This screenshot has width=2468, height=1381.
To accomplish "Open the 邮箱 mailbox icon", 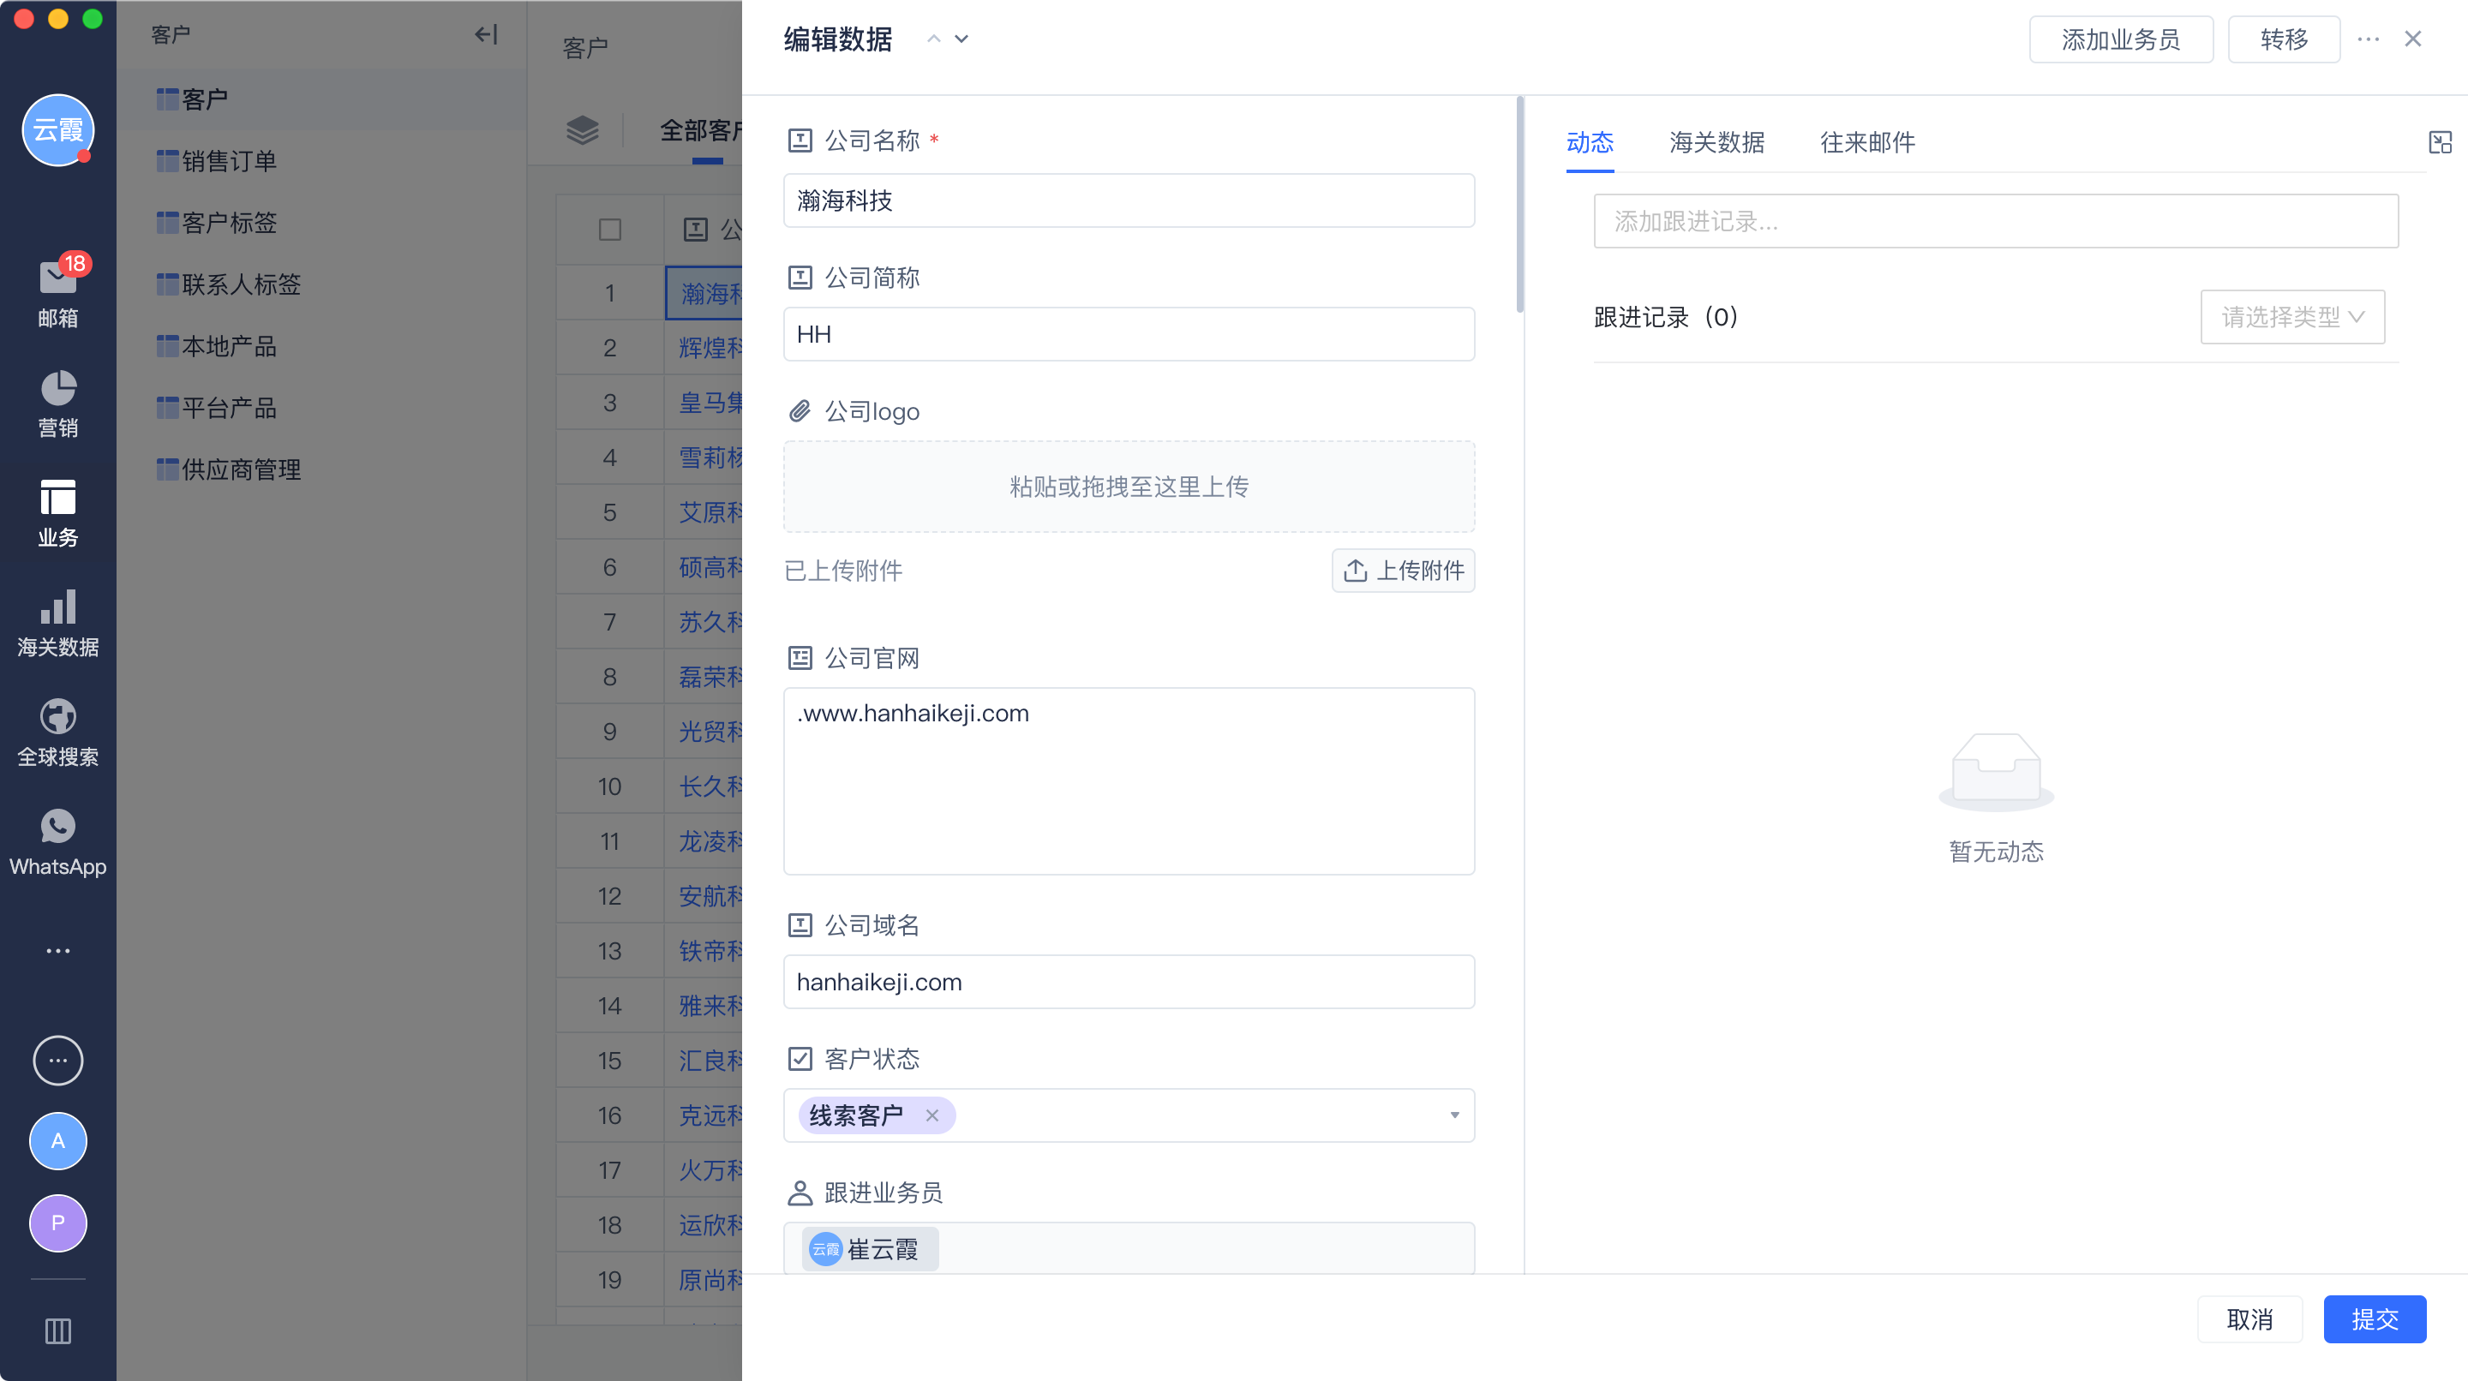I will 57,279.
